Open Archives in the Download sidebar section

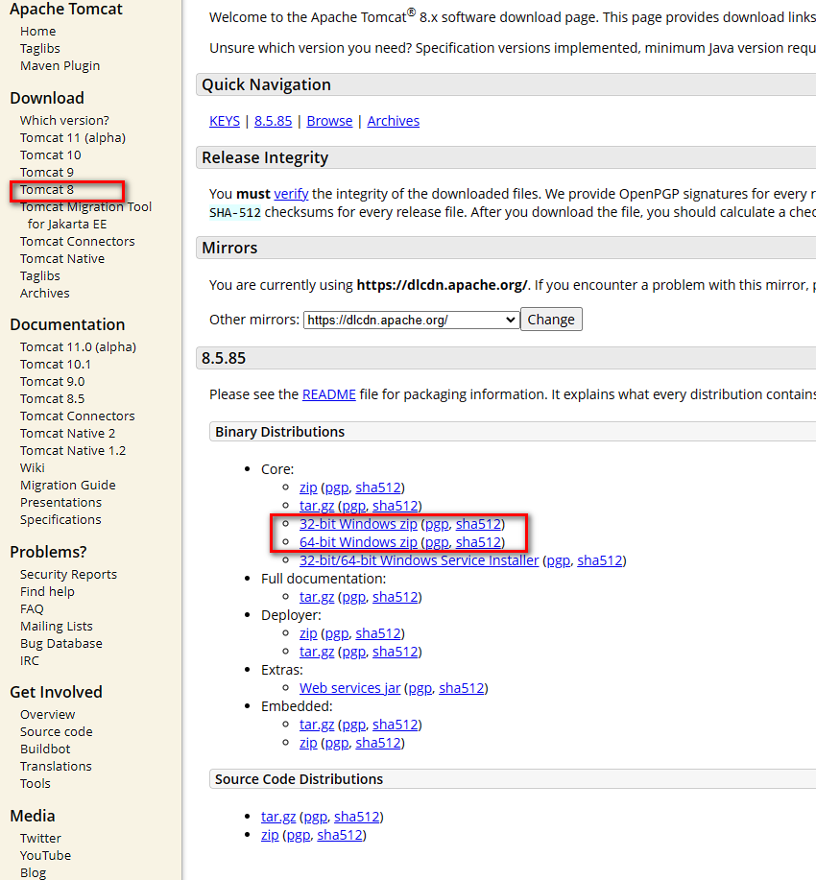coord(45,293)
